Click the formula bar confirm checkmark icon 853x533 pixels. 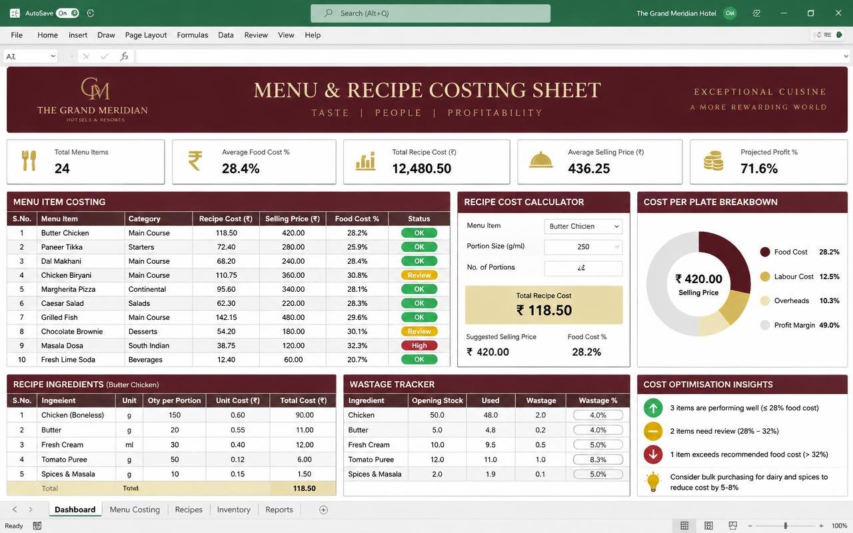(104, 57)
